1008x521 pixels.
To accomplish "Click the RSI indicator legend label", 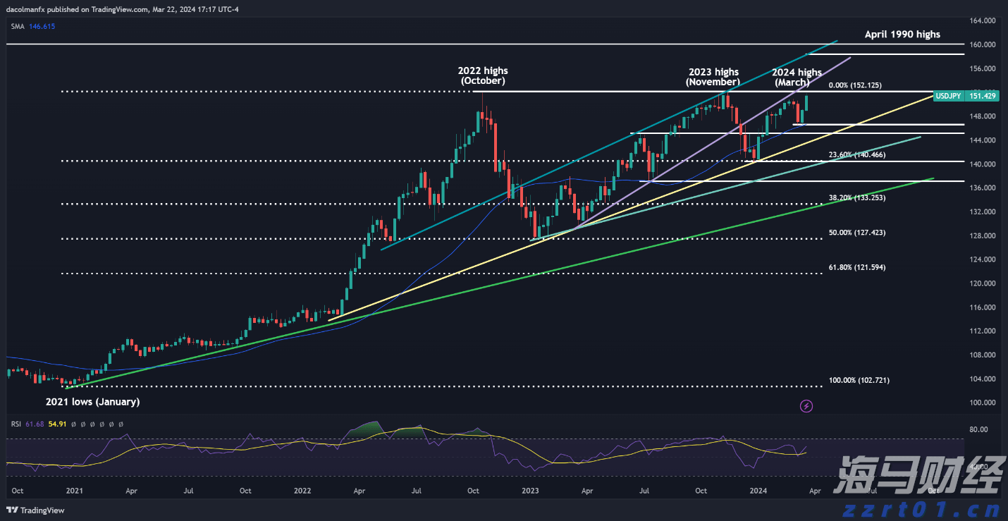I will click(16, 424).
